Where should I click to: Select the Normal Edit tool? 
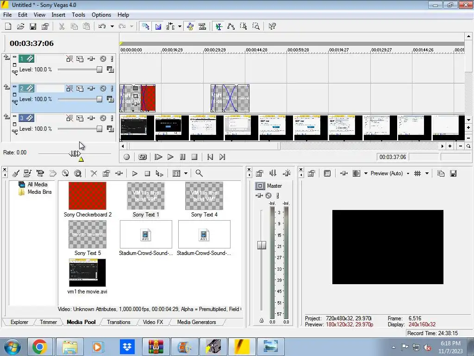click(x=219, y=26)
